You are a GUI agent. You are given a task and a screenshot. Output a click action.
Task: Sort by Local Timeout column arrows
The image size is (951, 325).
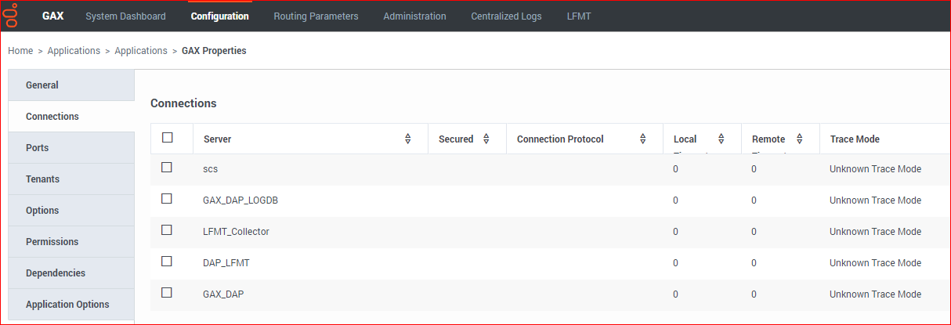(x=721, y=139)
